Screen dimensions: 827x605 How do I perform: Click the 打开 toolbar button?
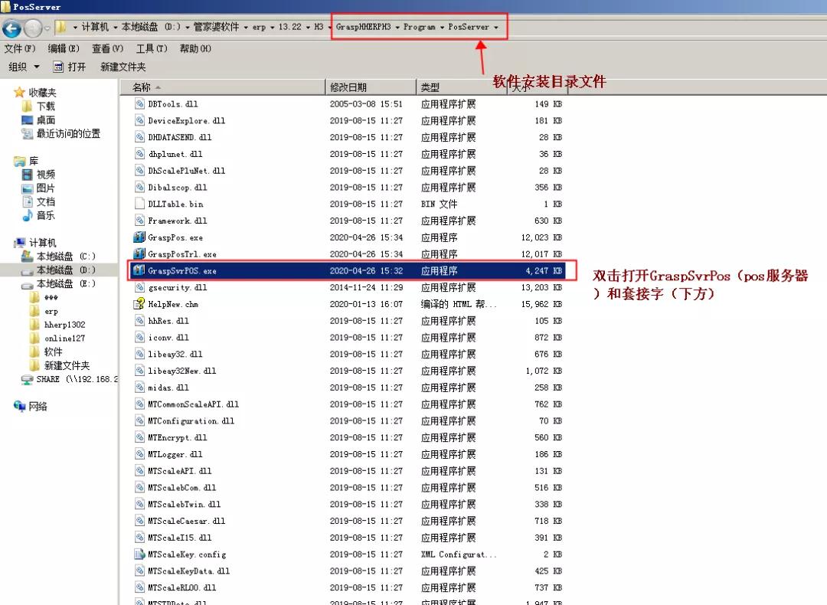[70, 67]
